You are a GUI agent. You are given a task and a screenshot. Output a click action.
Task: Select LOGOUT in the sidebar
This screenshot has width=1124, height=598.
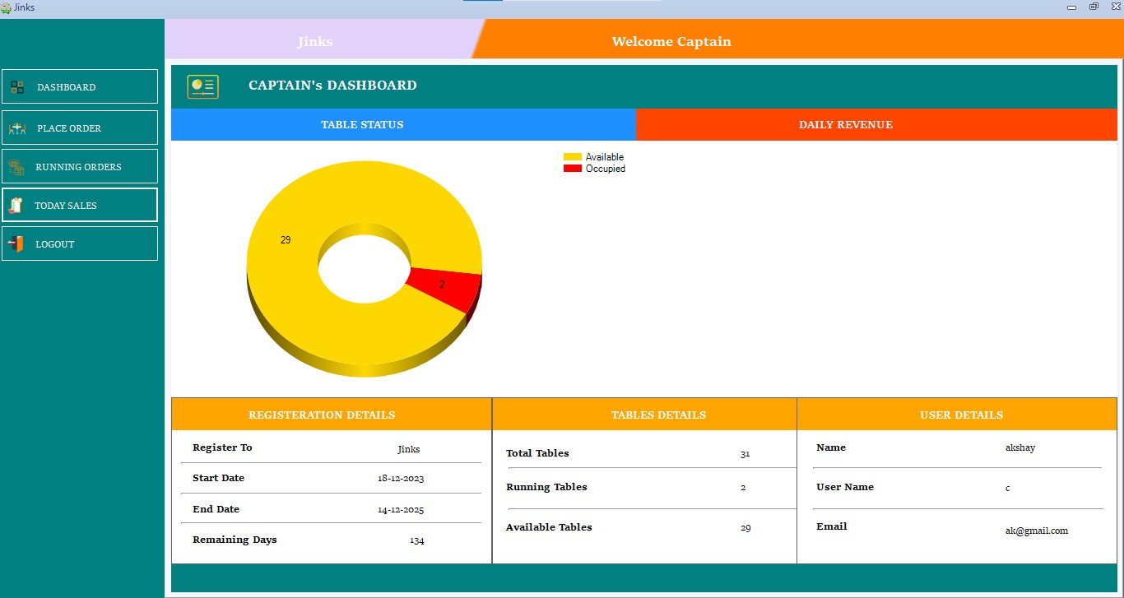80,243
